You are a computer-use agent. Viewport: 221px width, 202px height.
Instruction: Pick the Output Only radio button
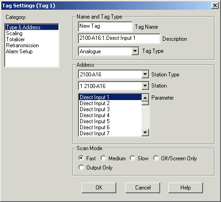point(81,167)
